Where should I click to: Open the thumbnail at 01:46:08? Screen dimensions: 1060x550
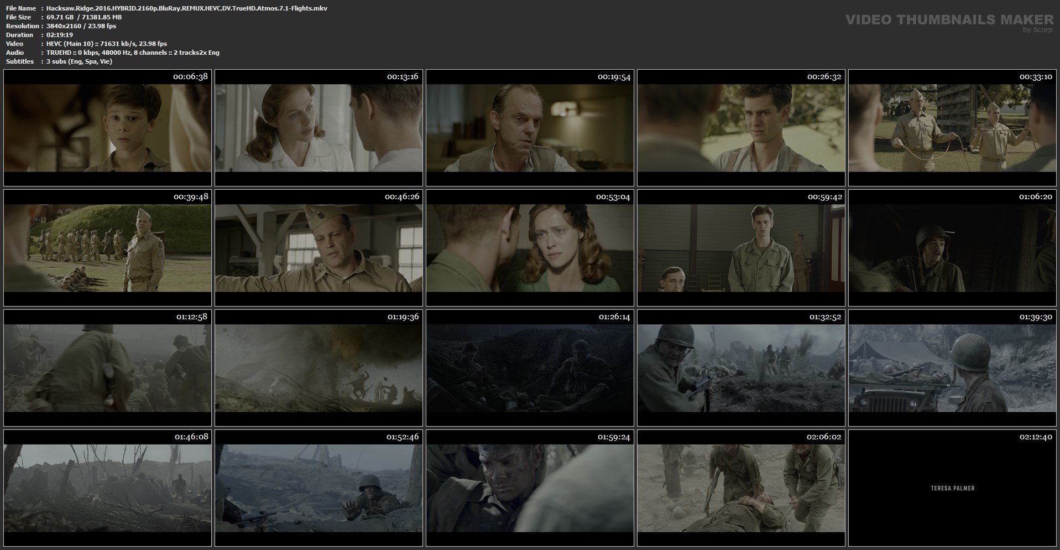[107, 488]
